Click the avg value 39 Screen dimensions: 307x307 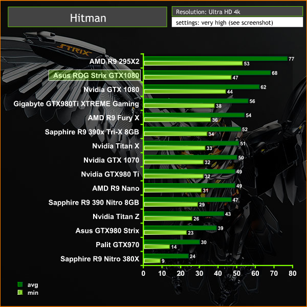(x=221, y=228)
